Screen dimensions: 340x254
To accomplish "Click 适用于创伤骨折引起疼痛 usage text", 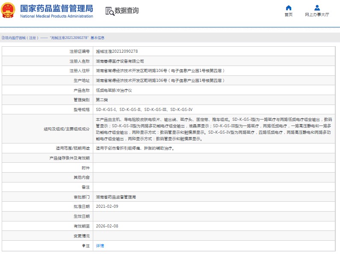I will click(135, 148).
